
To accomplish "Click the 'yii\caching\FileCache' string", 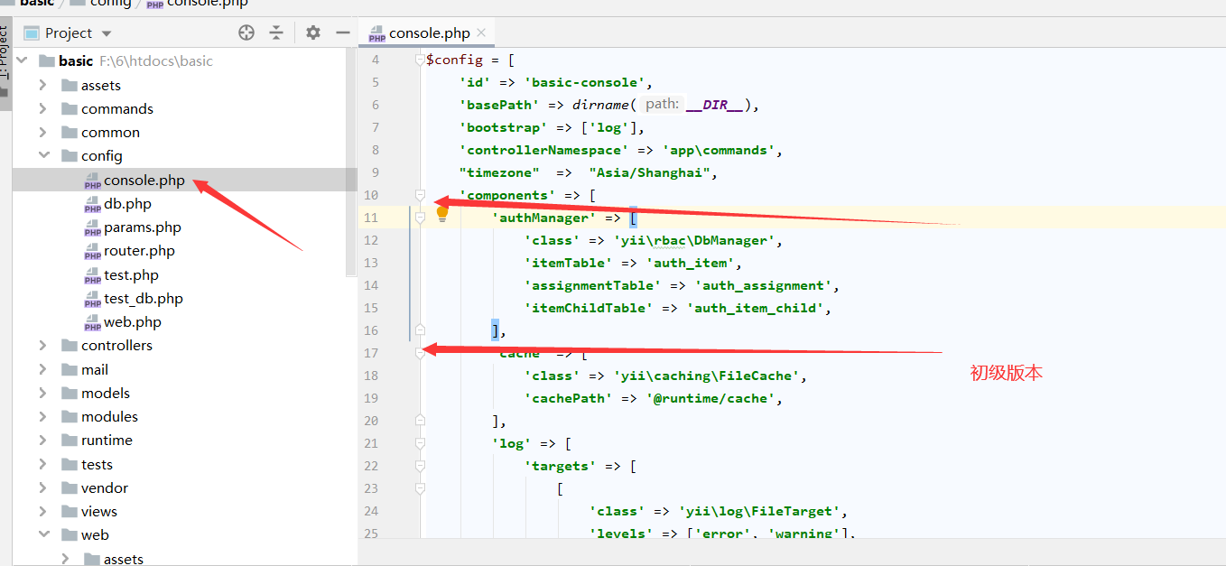I will 707,376.
